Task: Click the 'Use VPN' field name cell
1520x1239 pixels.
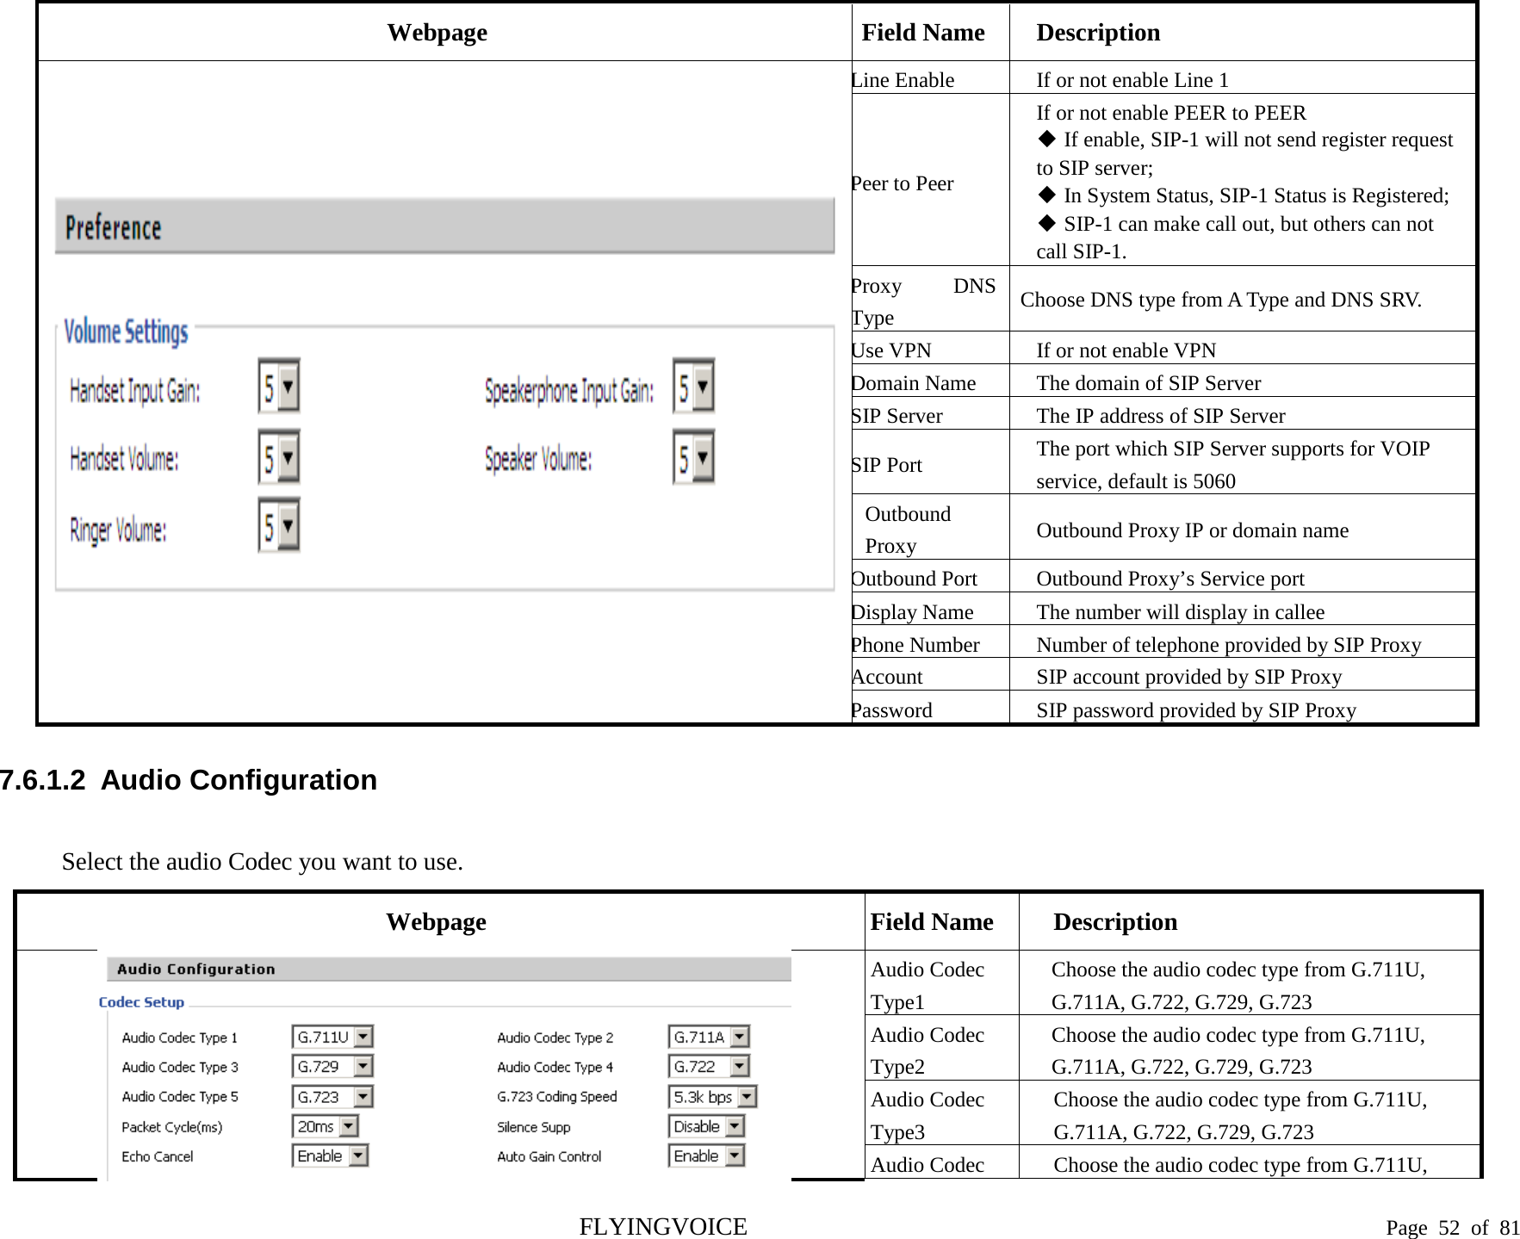Action: coord(930,350)
